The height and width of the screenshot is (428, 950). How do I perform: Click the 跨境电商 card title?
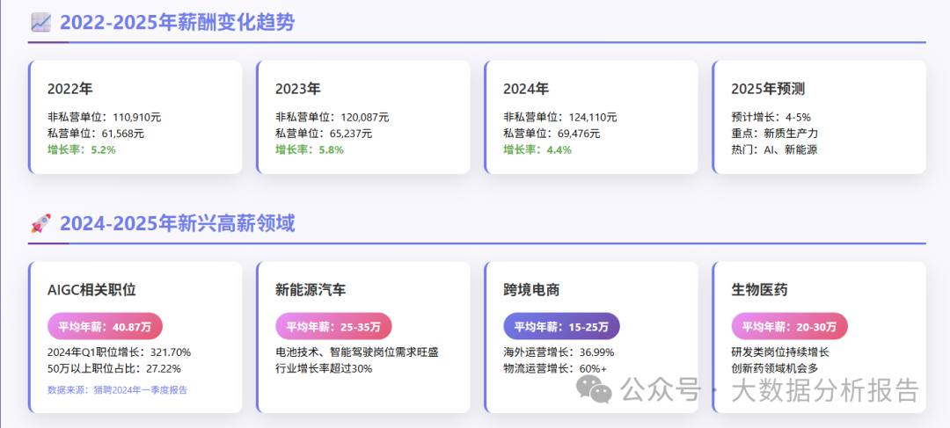pos(531,290)
